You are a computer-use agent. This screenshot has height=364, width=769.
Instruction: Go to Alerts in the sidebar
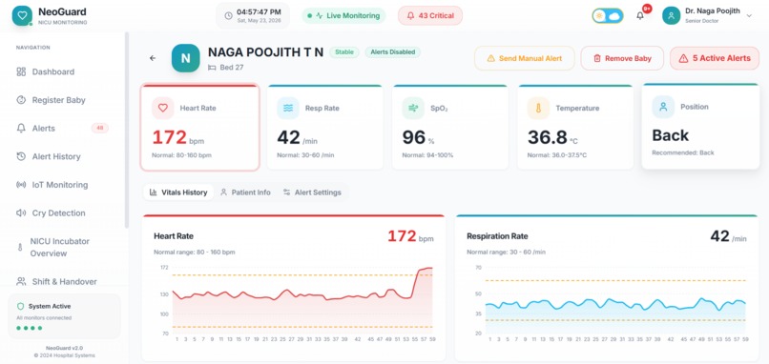(x=63, y=129)
